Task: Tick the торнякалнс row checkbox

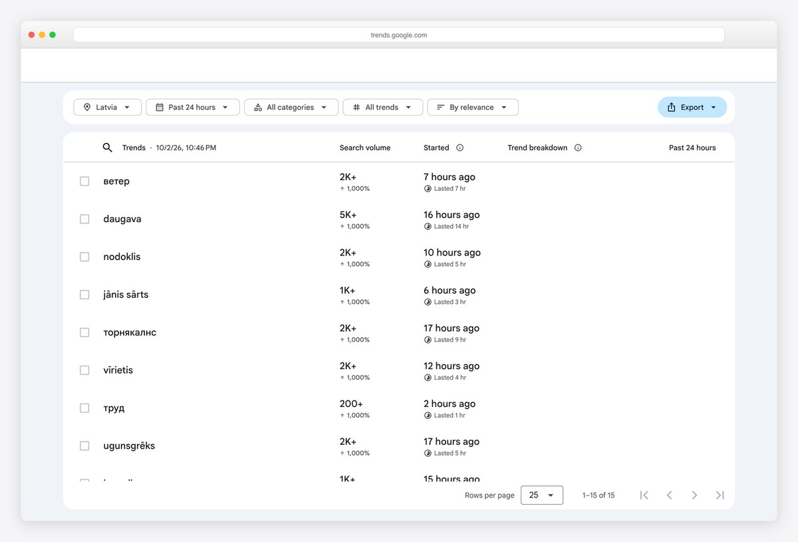Action: click(x=84, y=333)
